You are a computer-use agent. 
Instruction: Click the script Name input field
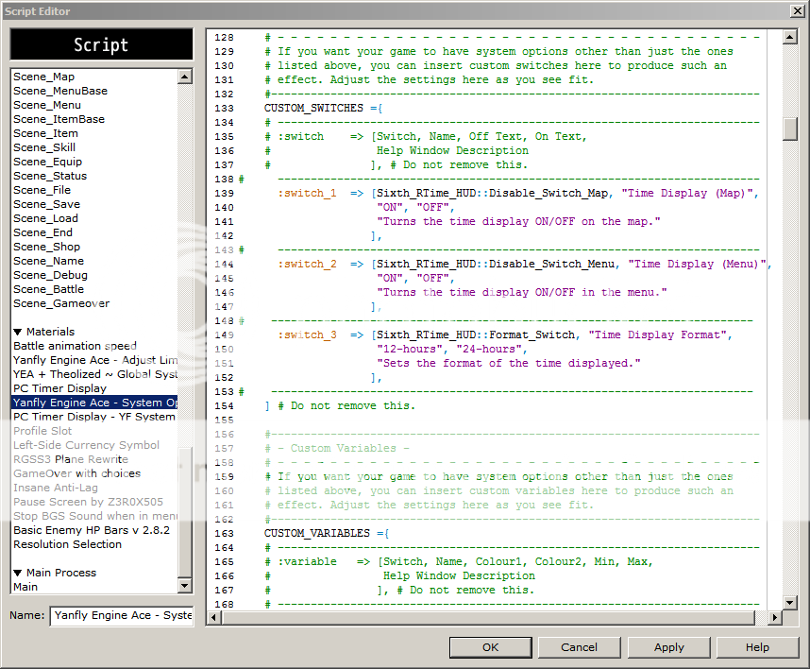coord(121,615)
